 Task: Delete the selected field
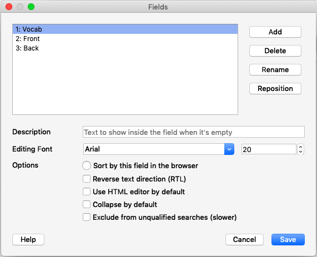click(275, 51)
